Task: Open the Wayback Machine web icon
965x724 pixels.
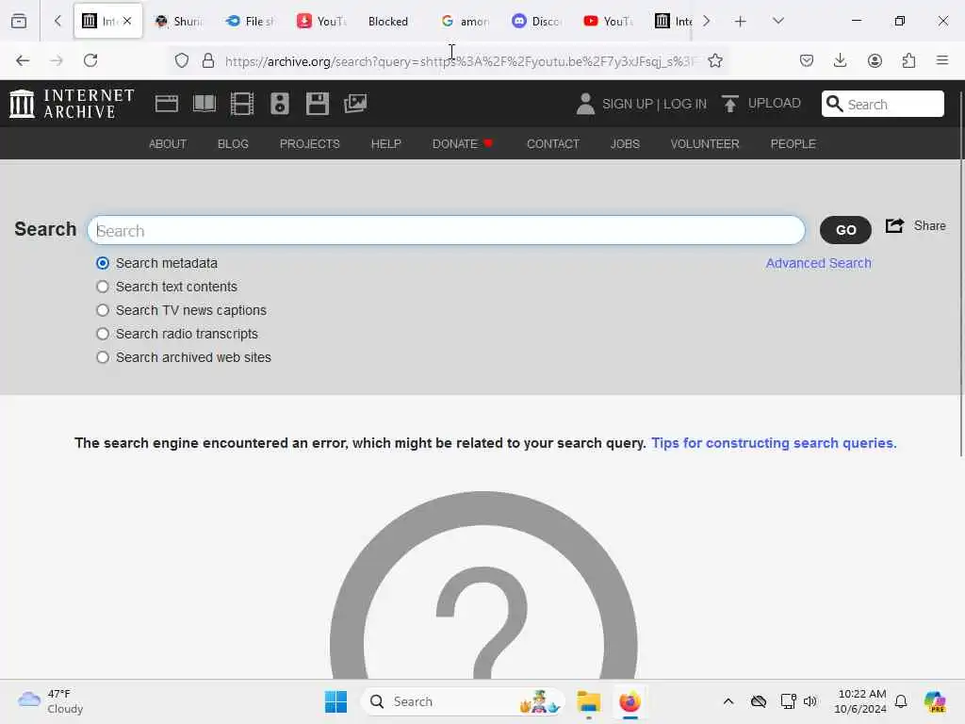Action: (166, 104)
